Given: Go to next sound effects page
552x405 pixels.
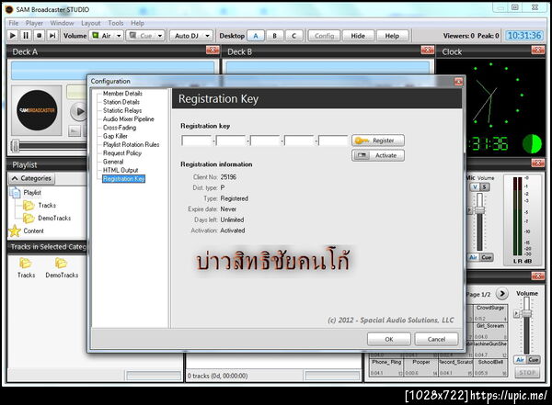Looking at the screenshot, I should 502,293.
